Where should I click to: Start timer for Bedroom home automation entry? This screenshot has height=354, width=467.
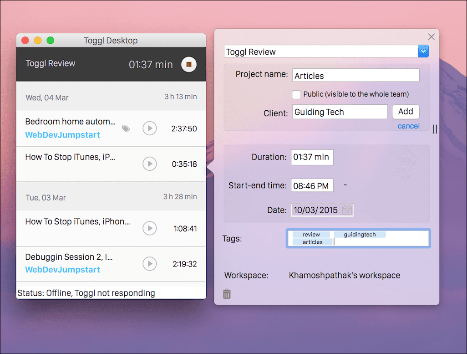(x=149, y=128)
